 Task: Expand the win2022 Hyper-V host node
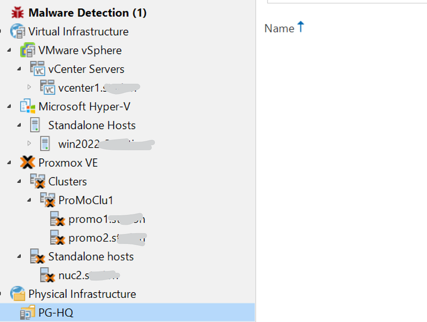click(29, 142)
